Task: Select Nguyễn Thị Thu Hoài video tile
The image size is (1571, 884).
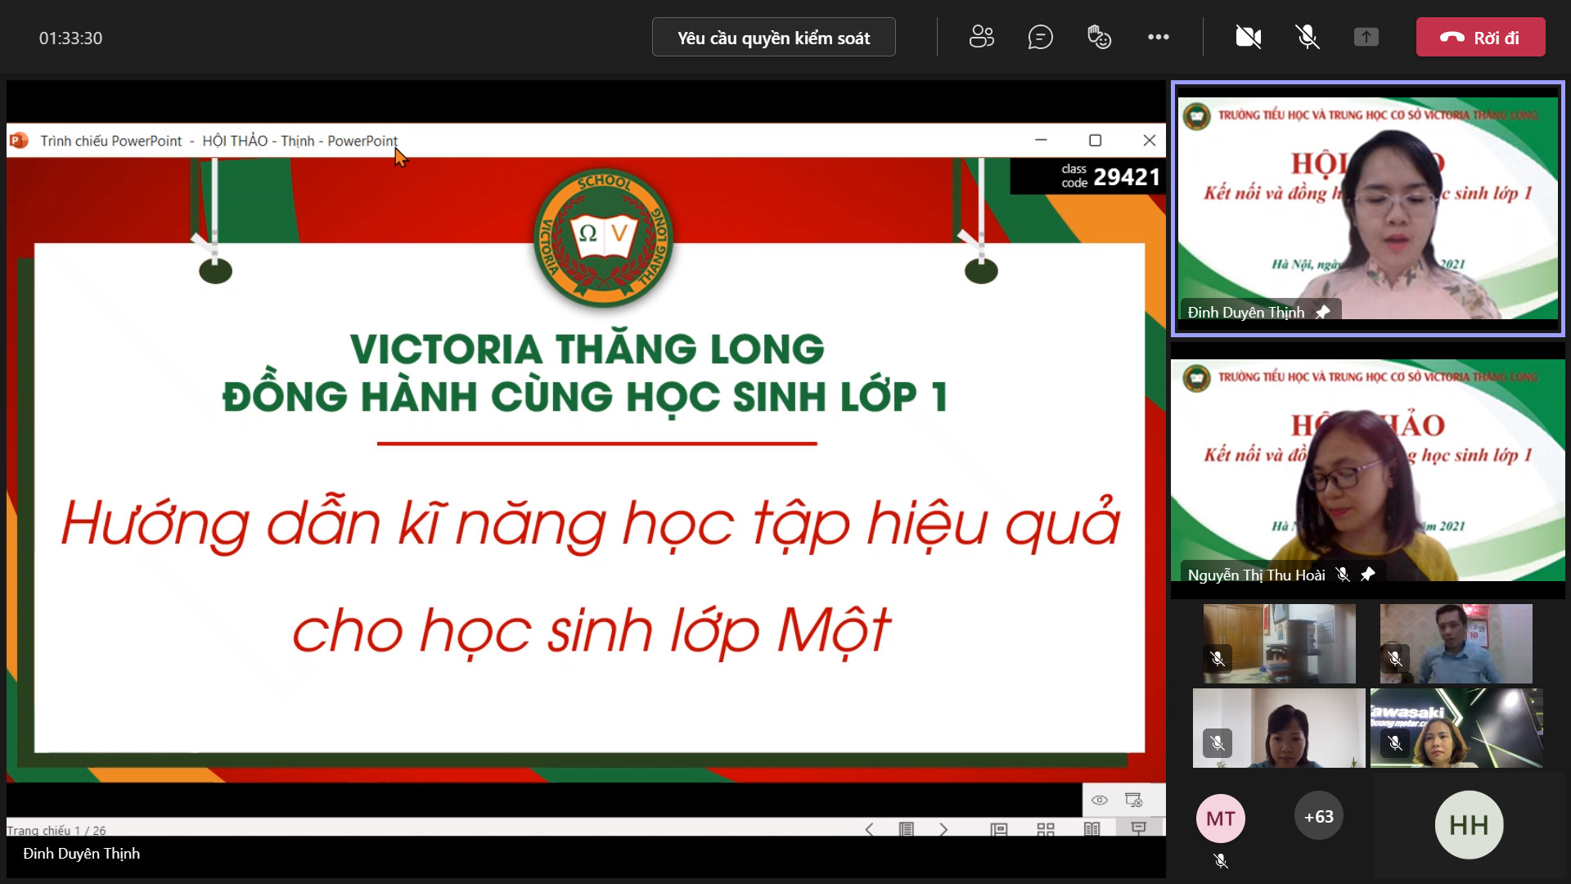Action: [x=1367, y=471]
